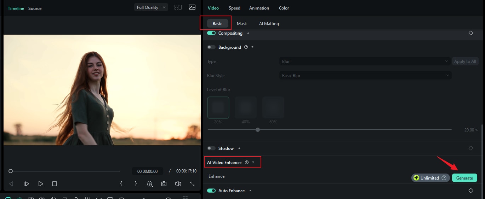The height and width of the screenshot is (199, 485).
Task: Open the Speed tab
Action: pyautogui.click(x=234, y=8)
